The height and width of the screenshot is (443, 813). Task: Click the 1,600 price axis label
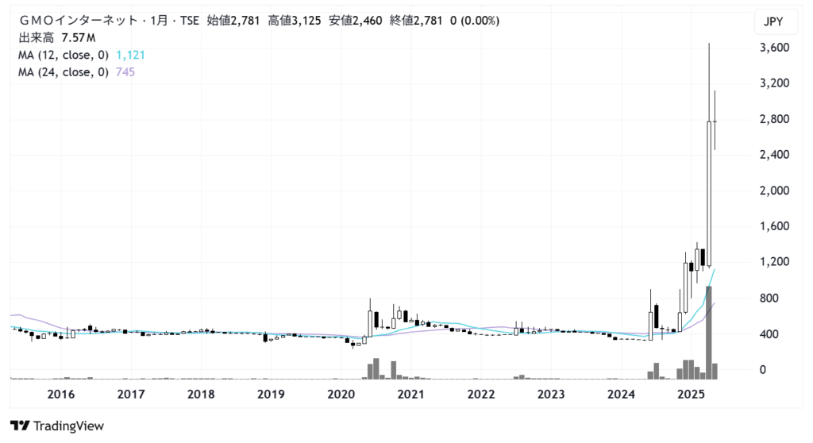coord(775,226)
